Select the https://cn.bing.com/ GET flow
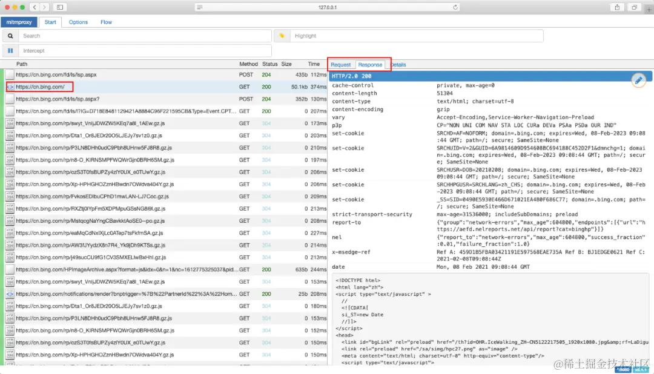This screenshot has height=374, width=654. point(166,87)
